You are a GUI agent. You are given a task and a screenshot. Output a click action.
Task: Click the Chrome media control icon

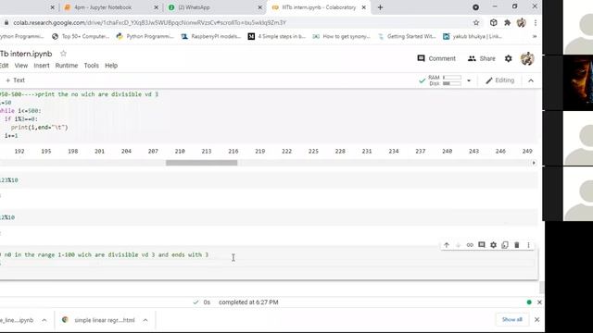[x=475, y=7]
